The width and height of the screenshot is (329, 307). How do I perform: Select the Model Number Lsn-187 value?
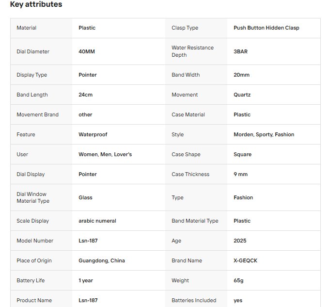(x=88, y=241)
